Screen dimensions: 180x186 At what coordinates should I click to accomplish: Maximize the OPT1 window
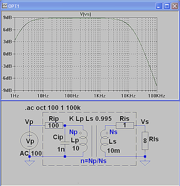click(x=167, y=6)
